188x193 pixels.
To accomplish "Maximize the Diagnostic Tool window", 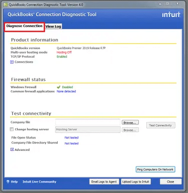I will pyautogui.click(x=167, y=4).
